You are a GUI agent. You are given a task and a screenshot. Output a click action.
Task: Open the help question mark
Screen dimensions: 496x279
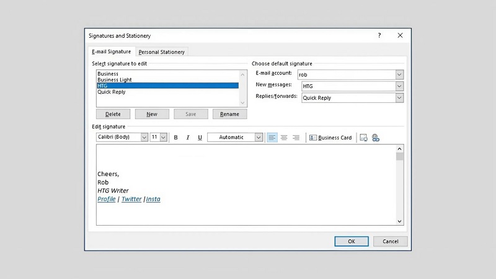click(379, 35)
